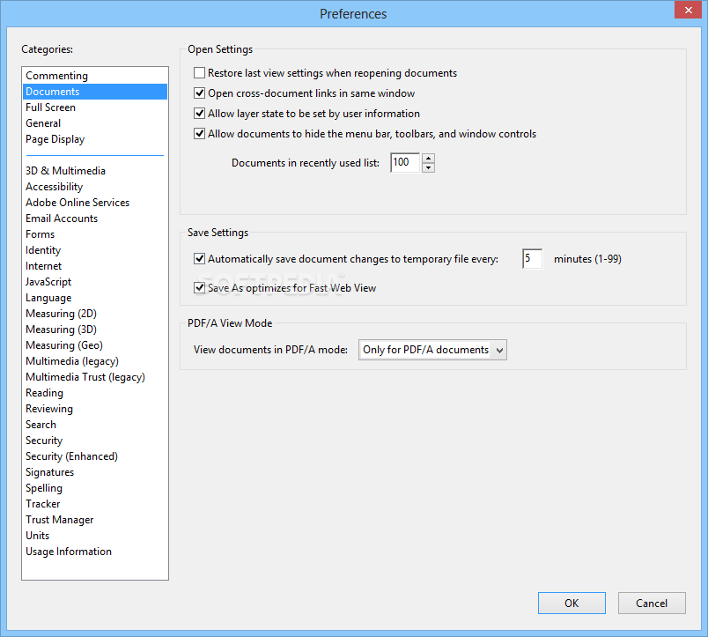Open Measuring (Geo) preferences
Screen dimensions: 708x637
coord(95,345)
